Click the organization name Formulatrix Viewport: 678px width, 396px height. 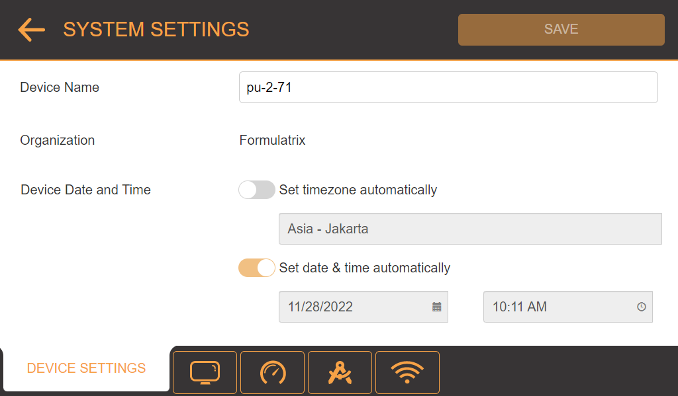tap(272, 140)
